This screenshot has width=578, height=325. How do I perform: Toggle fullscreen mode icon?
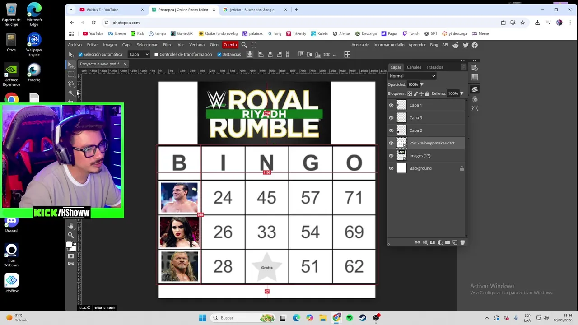tap(254, 45)
